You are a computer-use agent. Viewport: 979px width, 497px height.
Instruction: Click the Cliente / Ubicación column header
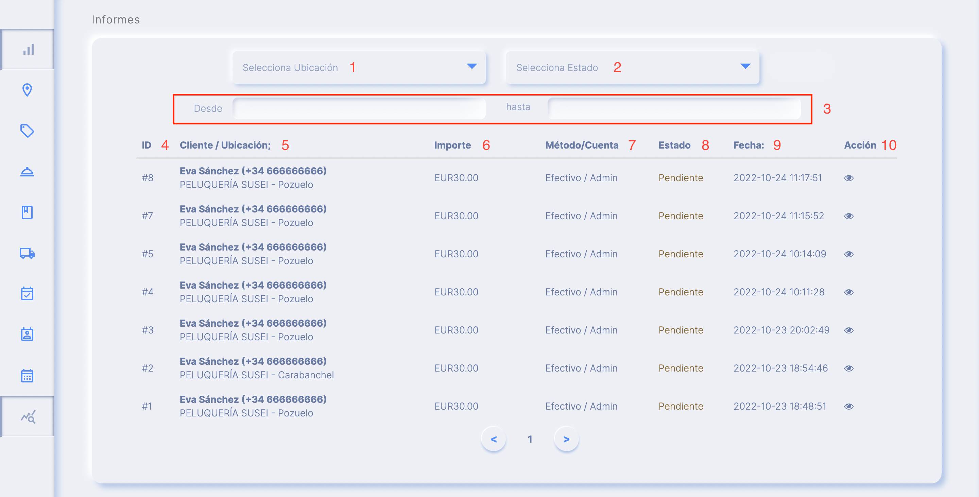pos(225,145)
